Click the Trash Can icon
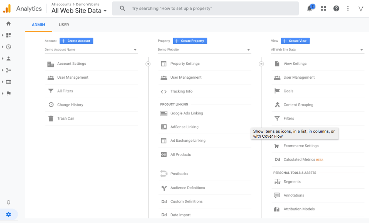369x223 pixels. (51, 118)
